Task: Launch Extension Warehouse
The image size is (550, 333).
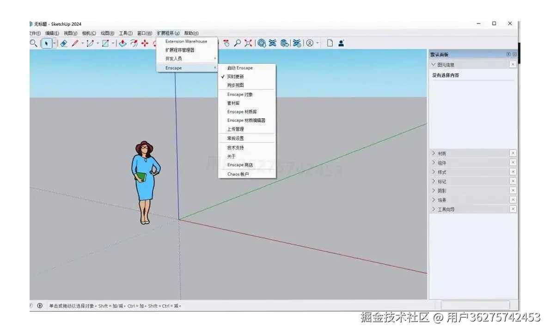Action: click(186, 41)
